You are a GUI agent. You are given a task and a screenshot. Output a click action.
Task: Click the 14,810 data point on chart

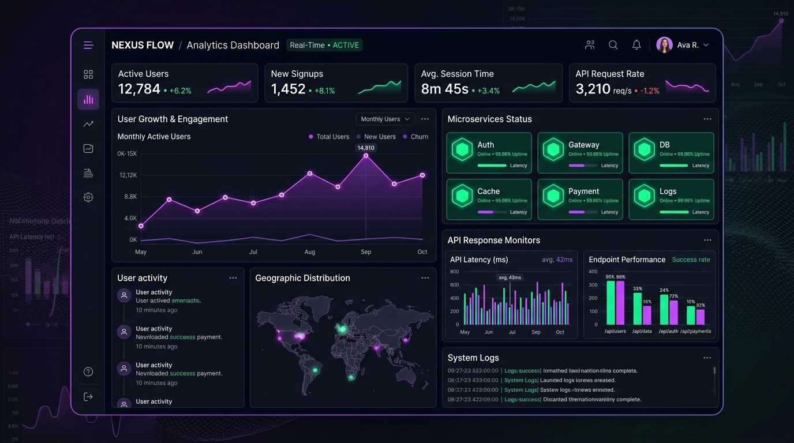[x=366, y=156]
